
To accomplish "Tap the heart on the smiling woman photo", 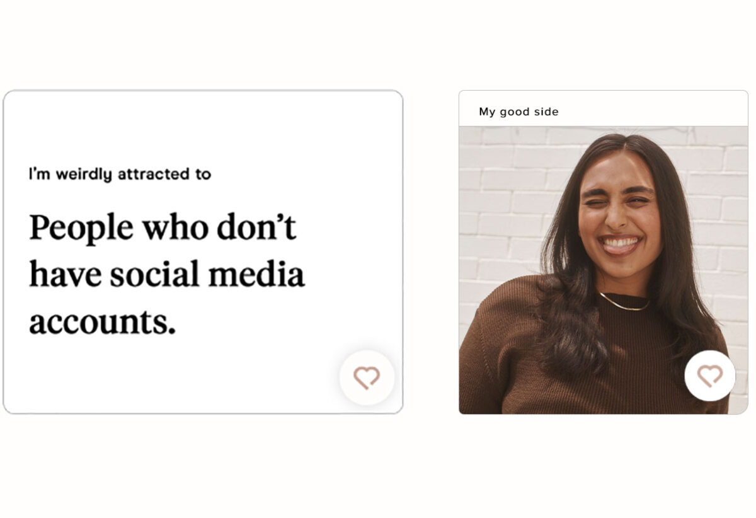I will point(710,376).
